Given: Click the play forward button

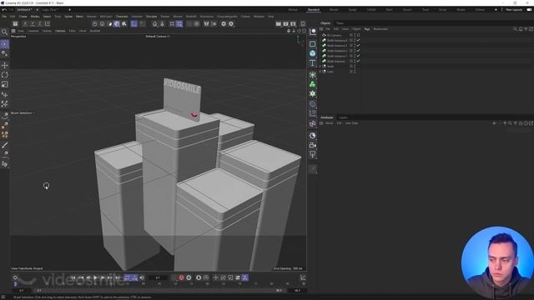Looking at the screenshot, I should [x=95, y=277].
